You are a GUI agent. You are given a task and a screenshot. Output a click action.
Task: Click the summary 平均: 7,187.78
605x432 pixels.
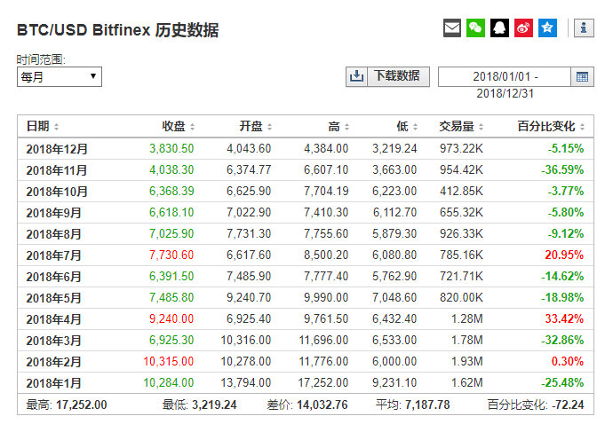pyautogui.click(x=413, y=405)
